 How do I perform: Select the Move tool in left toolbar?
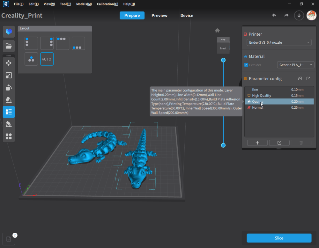[9, 63]
